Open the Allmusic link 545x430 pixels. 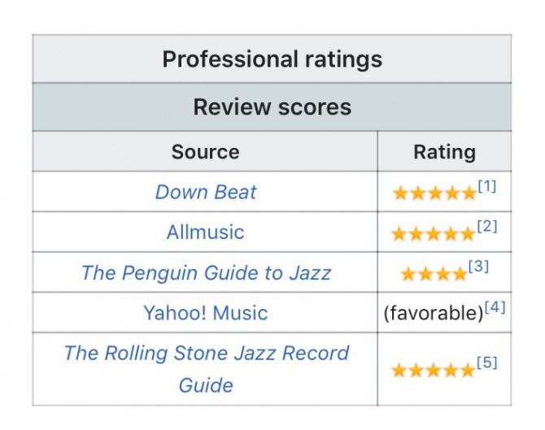tap(206, 232)
